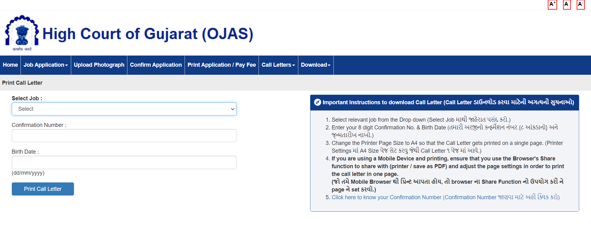Click the Important Instructions panel header
Viewport: 591px width, 238px height.
tap(445, 102)
